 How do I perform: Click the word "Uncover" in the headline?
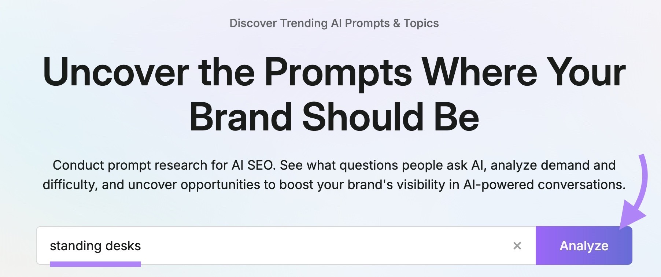[x=116, y=72]
